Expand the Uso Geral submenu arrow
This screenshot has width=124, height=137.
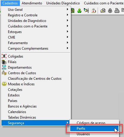tap(68, 9)
